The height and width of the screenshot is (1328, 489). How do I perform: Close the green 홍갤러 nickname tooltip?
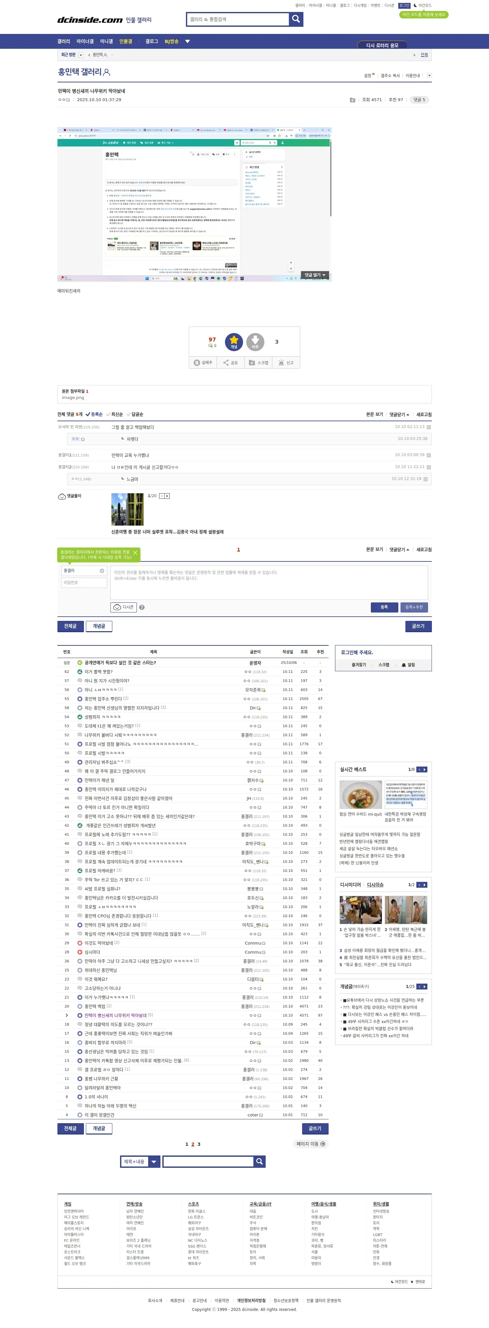coord(135,553)
